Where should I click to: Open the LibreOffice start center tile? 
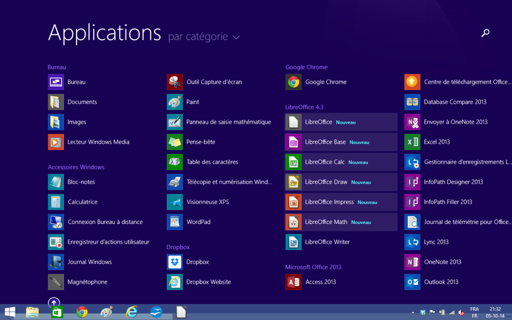click(341, 122)
